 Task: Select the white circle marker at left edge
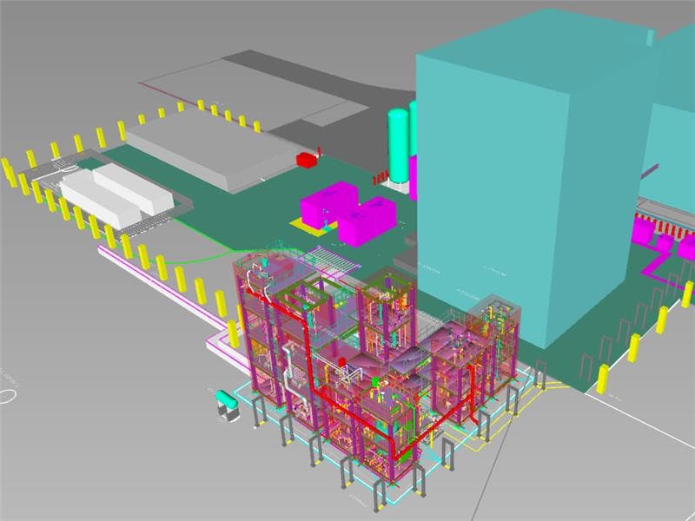coord(8,396)
